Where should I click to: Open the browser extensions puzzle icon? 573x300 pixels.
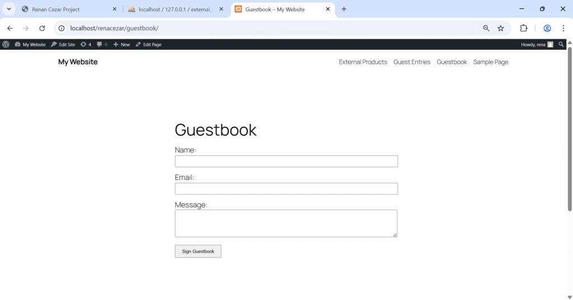tap(524, 28)
